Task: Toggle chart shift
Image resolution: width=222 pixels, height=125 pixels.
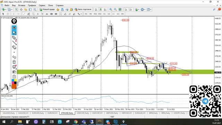Action: [130, 9]
